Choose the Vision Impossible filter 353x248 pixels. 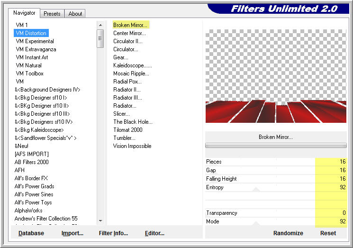coord(132,146)
